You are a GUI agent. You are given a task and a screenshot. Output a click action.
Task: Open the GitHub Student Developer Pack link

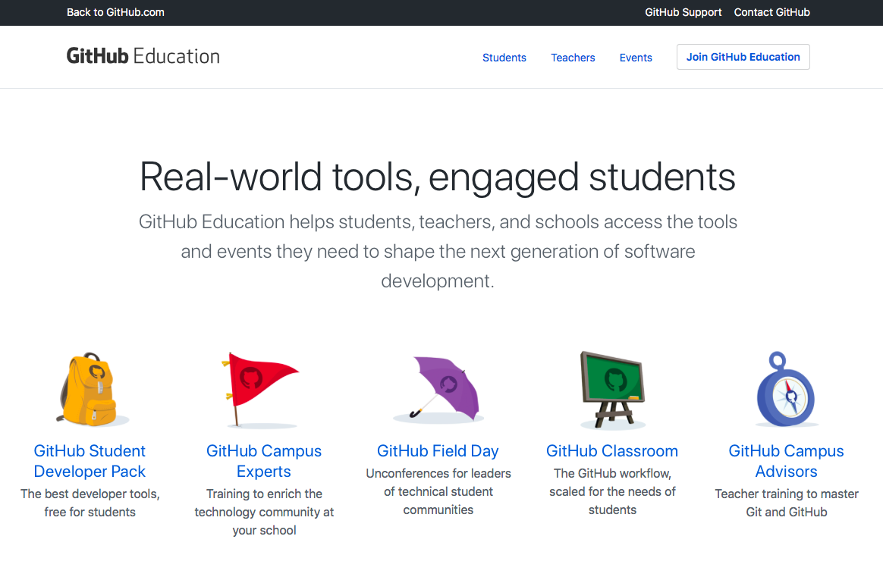point(90,461)
